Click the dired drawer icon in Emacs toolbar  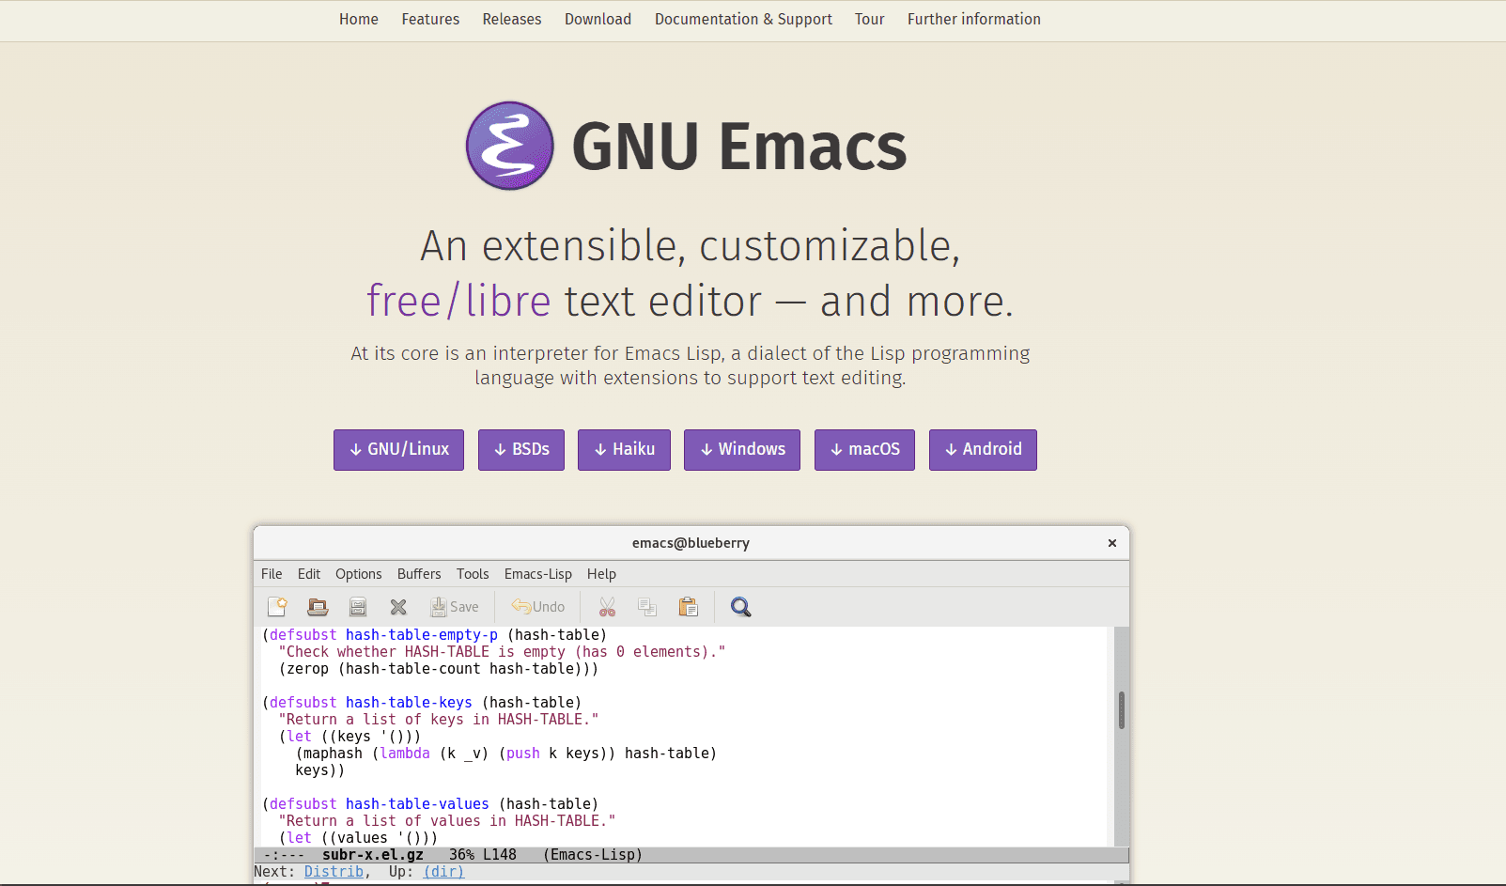358,607
